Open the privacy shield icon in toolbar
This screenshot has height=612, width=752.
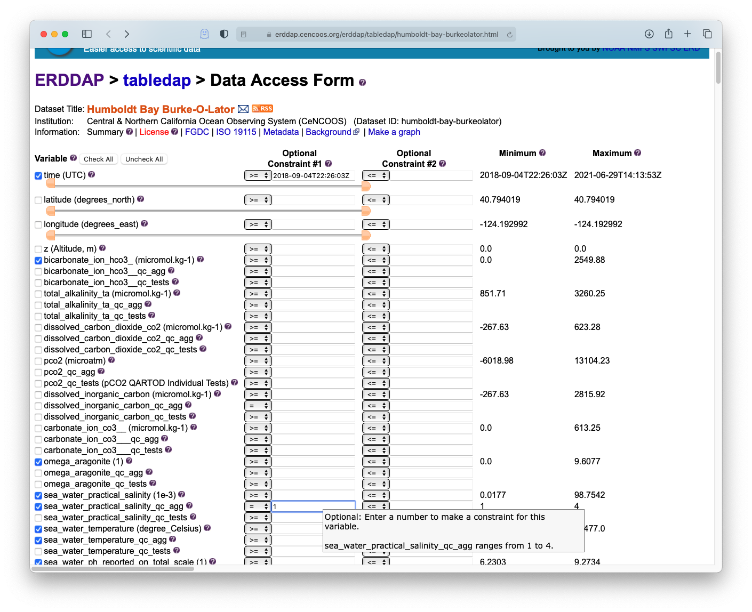[224, 34]
